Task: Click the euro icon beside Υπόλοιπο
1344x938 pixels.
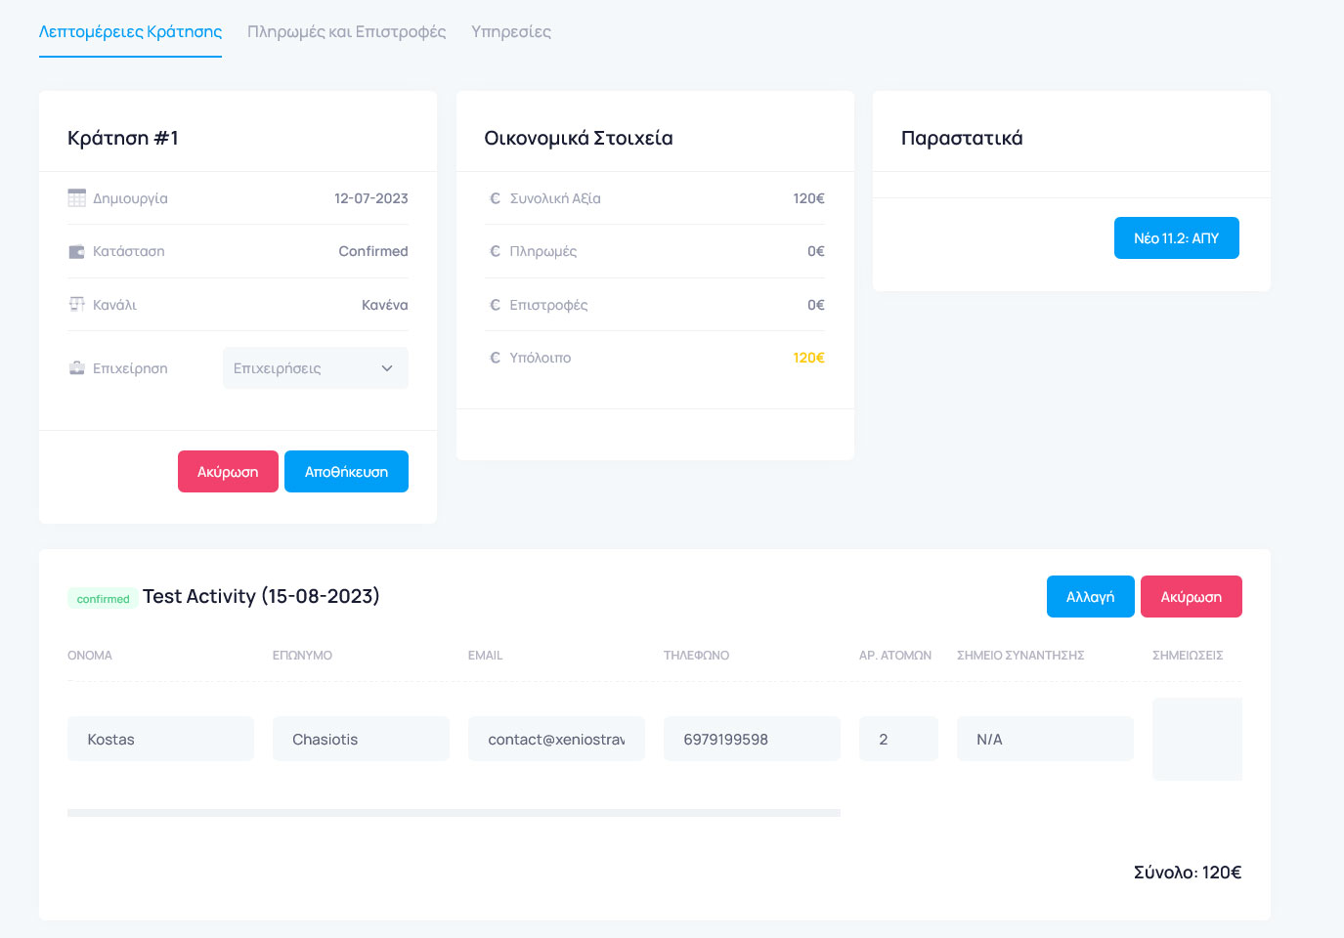Action: point(495,358)
